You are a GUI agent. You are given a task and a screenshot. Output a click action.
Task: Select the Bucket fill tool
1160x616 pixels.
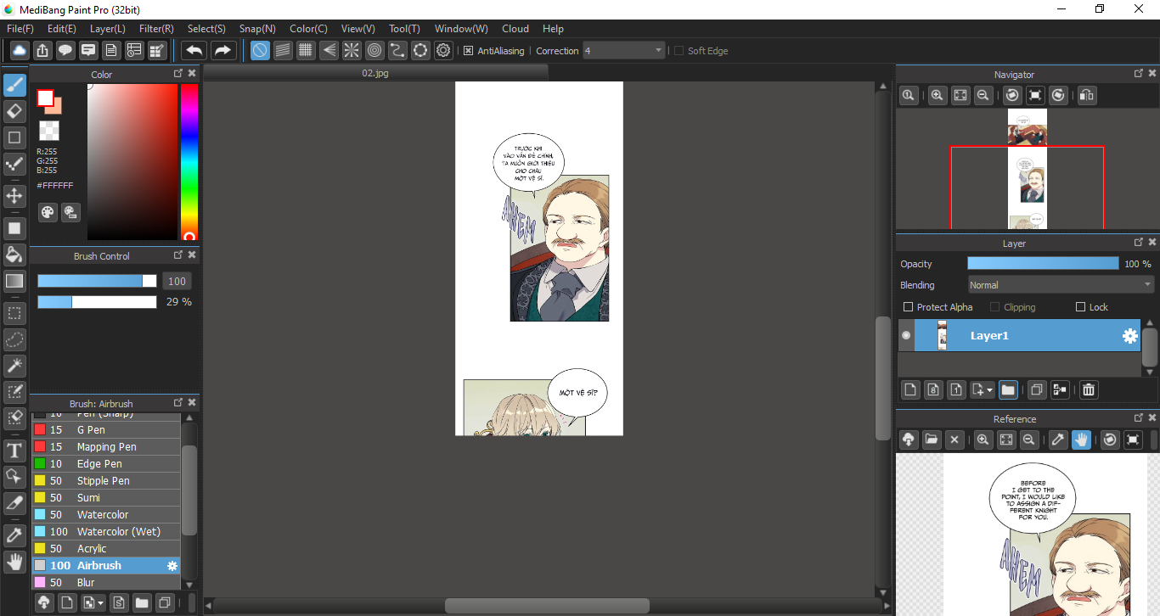pyautogui.click(x=14, y=255)
